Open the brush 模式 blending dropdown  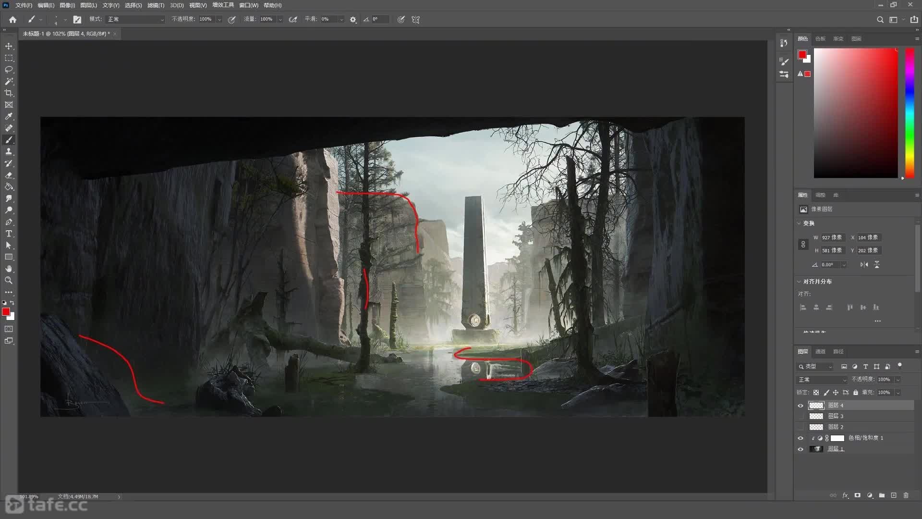135,19
